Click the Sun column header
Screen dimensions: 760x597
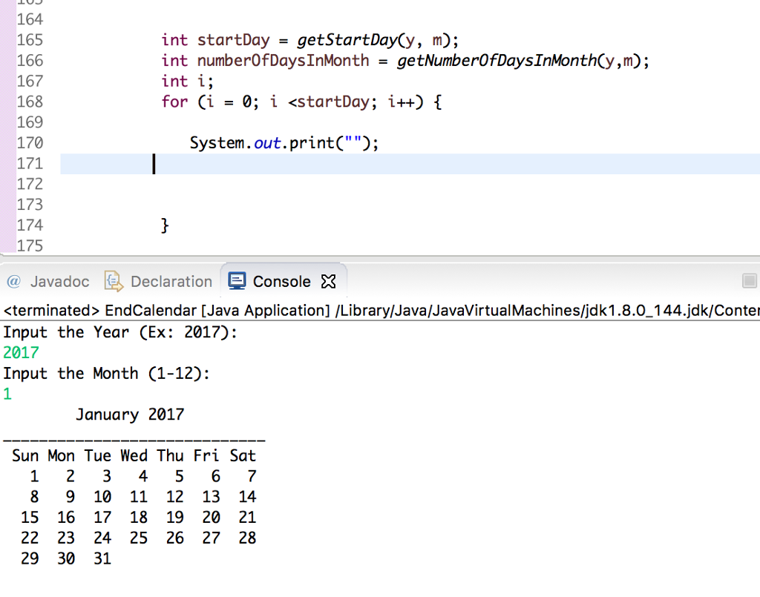pyautogui.click(x=25, y=456)
